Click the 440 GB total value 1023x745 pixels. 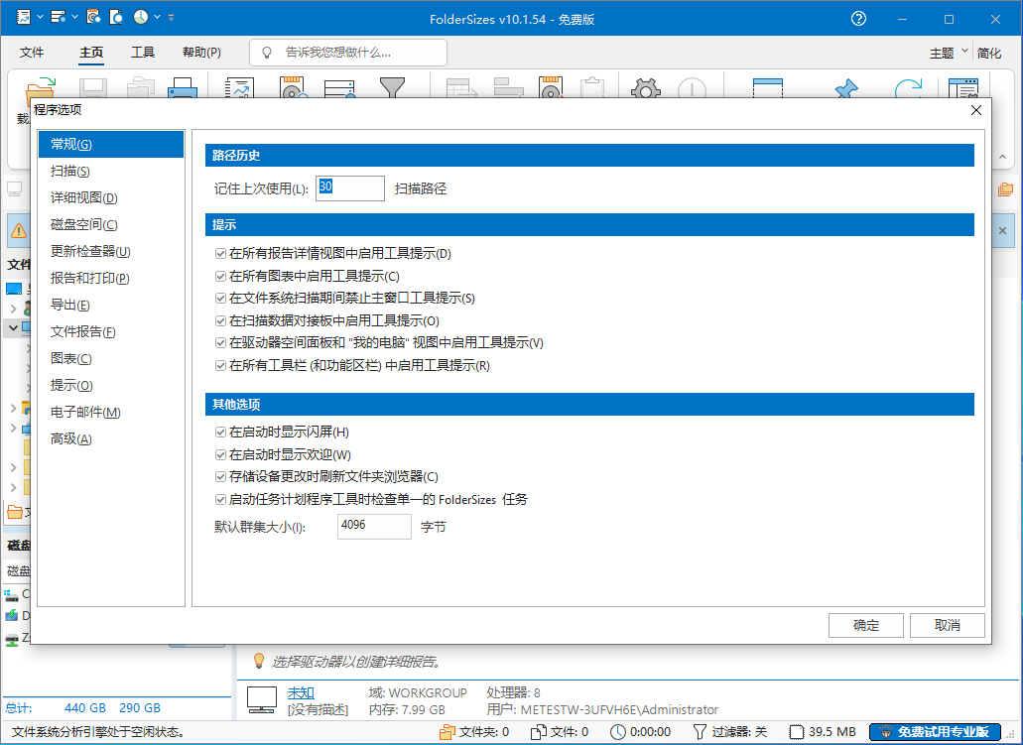click(84, 708)
